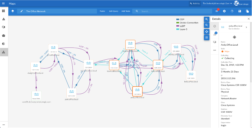Image resolution: width=252 pixels, height=129 pixels.
Task: Click the Network.Router category value
Action: point(229,99)
